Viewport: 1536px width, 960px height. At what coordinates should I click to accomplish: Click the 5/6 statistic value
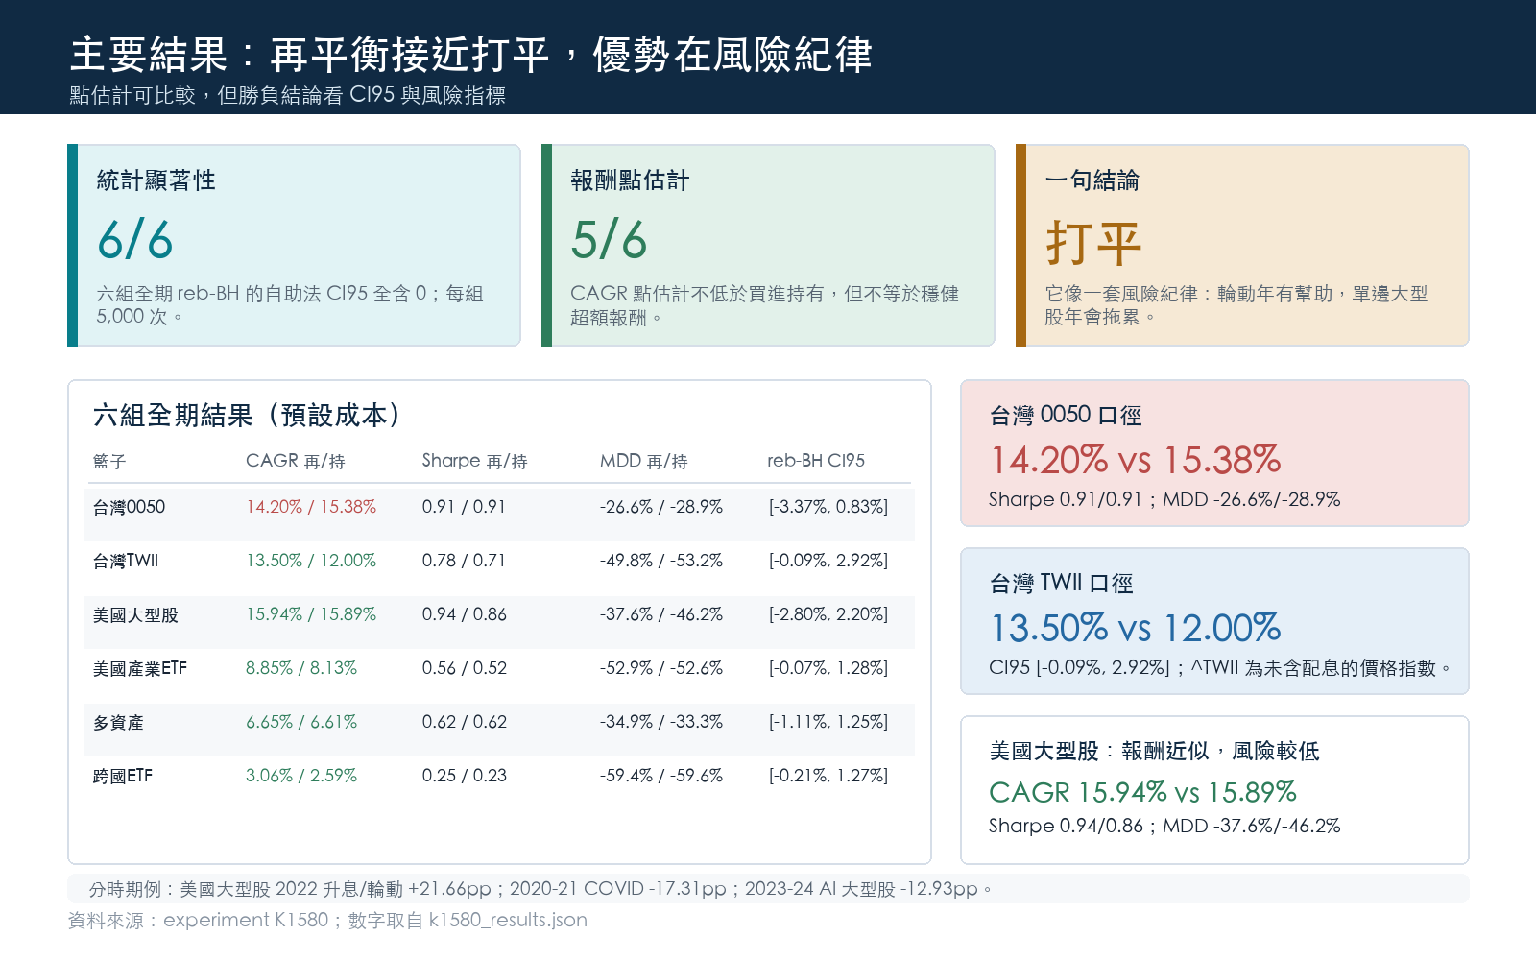(x=609, y=240)
